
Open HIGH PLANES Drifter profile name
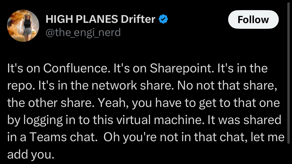(x=100, y=19)
